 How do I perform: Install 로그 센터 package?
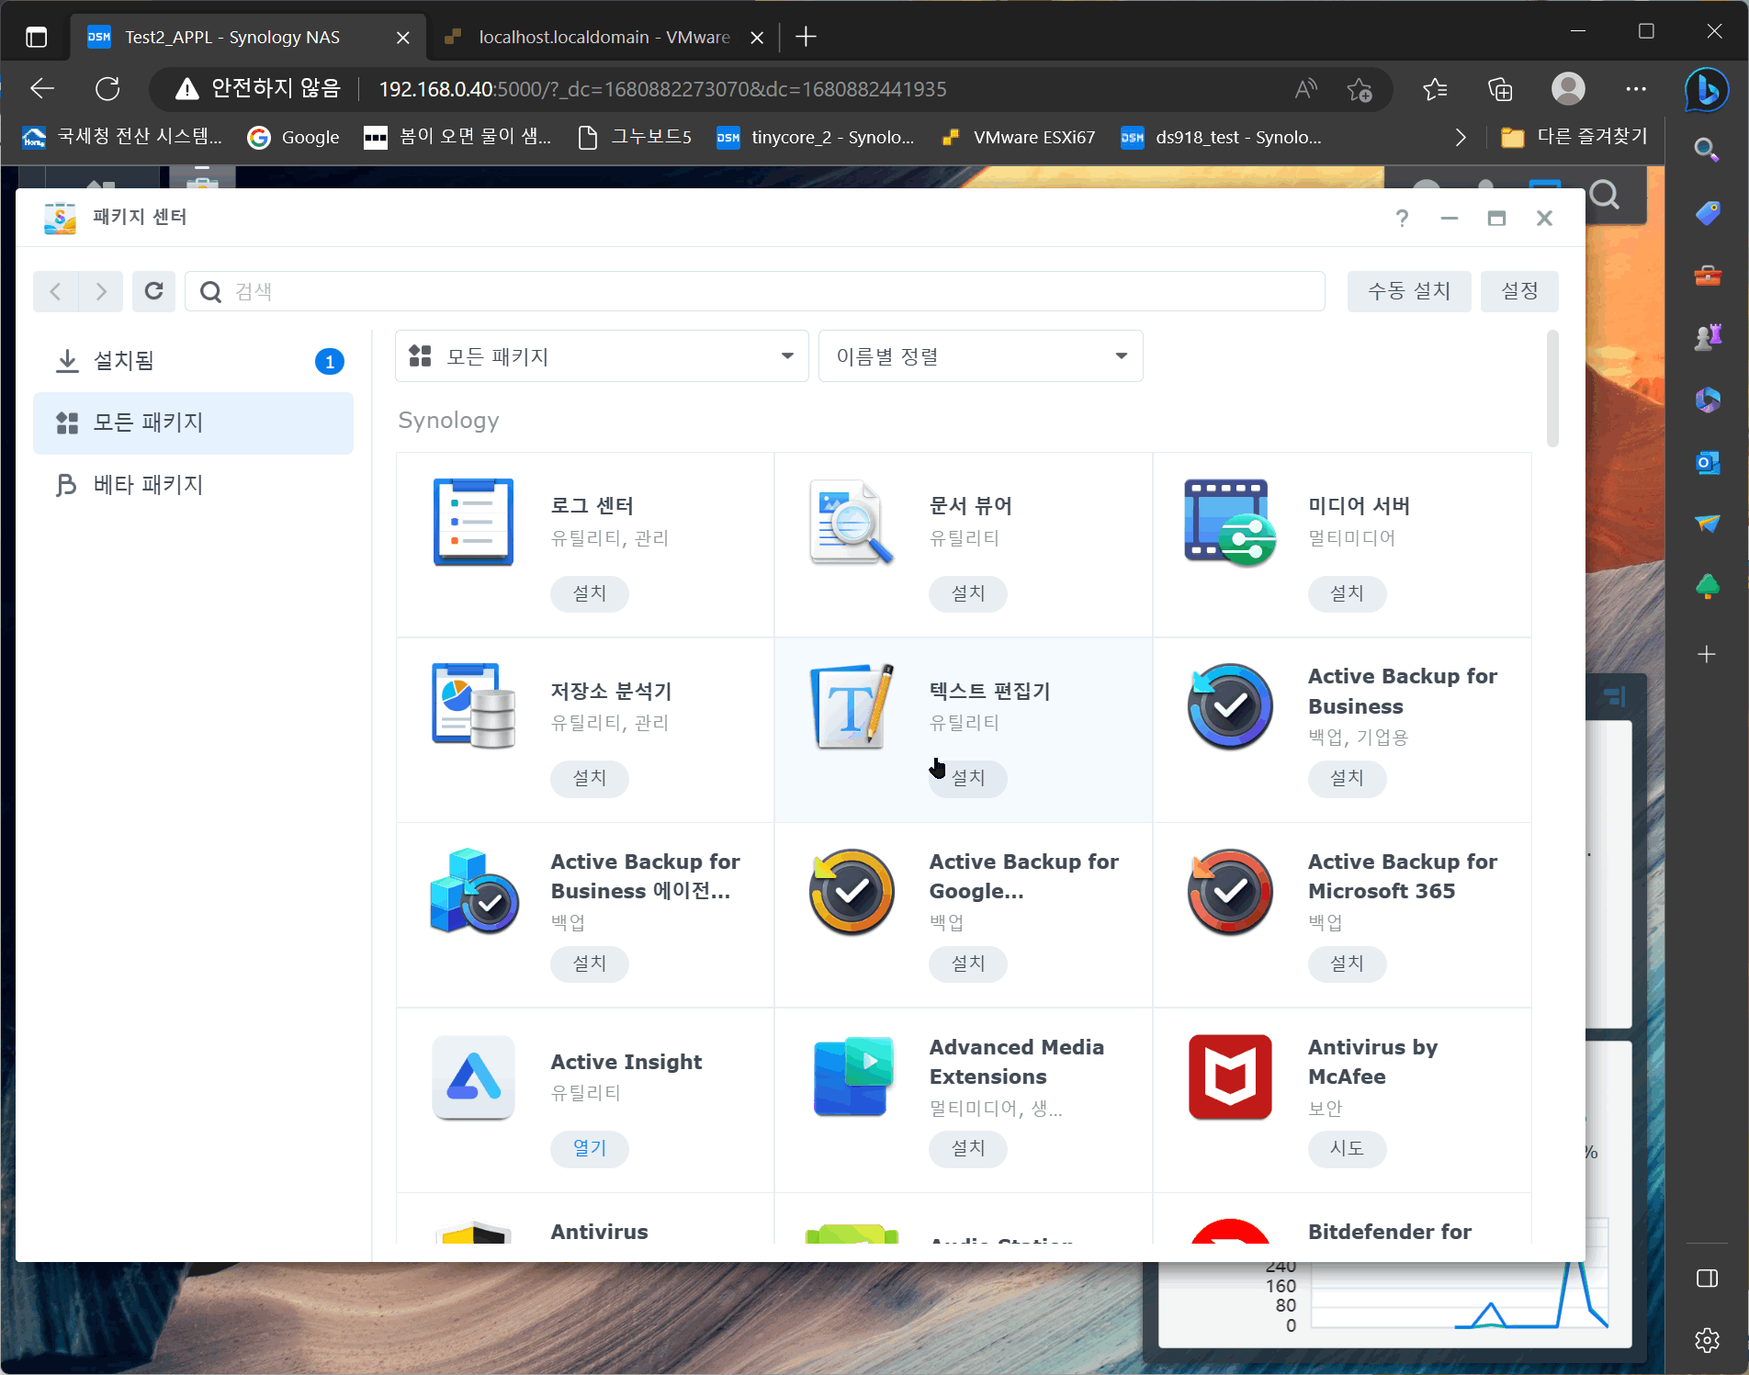[x=590, y=593]
